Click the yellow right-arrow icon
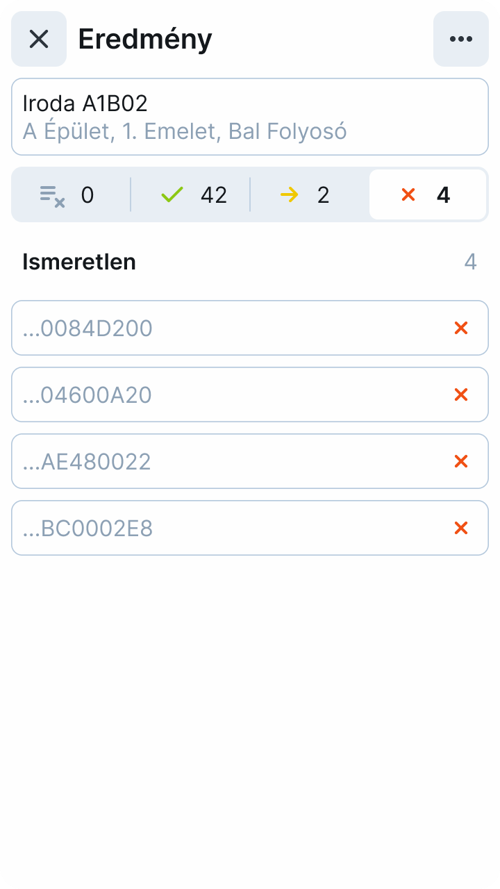Image resolution: width=500 pixels, height=889 pixels. [x=289, y=194]
